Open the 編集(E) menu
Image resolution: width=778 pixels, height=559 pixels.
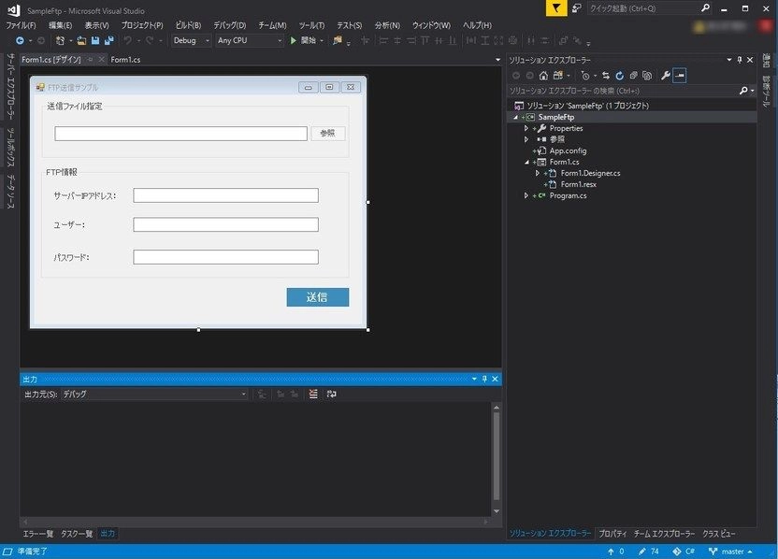(x=60, y=25)
